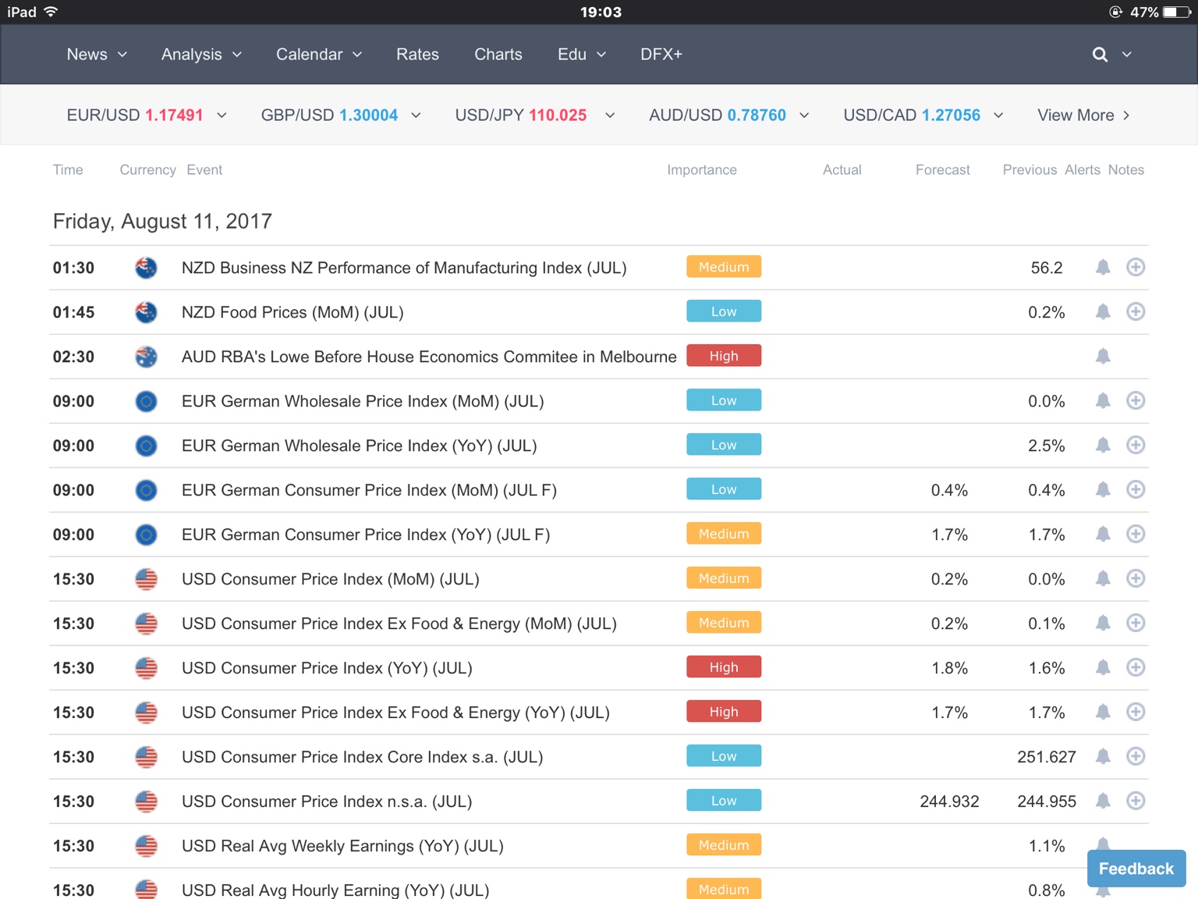Click the US flag on Consumer Price Index (MoM)
The image size is (1198, 899).
click(146, 579)
